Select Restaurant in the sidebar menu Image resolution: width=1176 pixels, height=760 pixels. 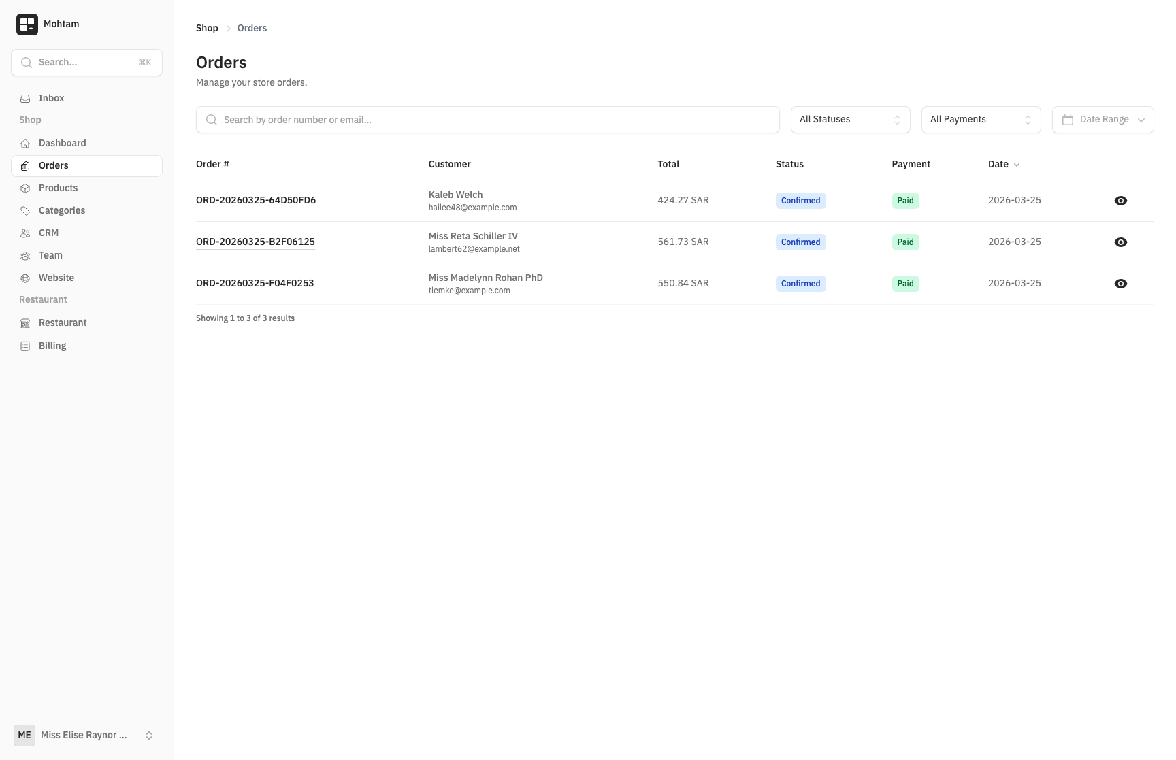[63, 323]
